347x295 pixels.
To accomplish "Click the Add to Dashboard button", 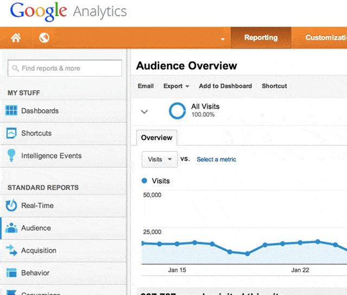I will pos(225,86).
